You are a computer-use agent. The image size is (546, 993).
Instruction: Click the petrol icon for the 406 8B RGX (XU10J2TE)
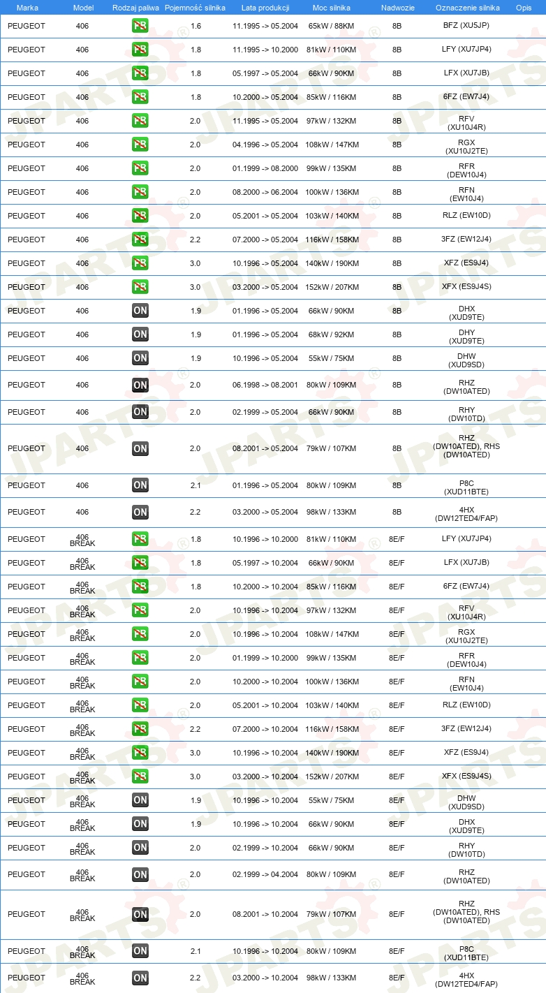pos(140,145)
